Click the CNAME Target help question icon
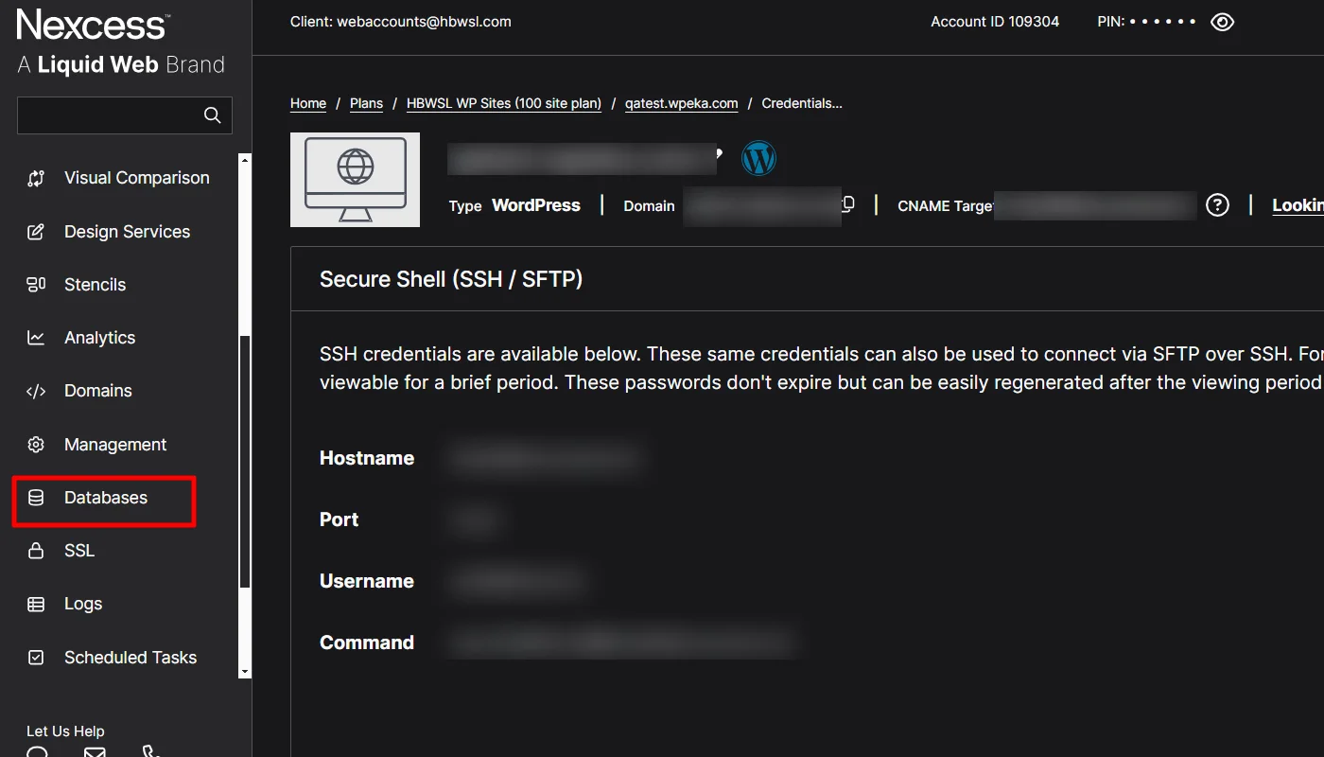The image size is (1324, 757). click(x=1217, y=204)
